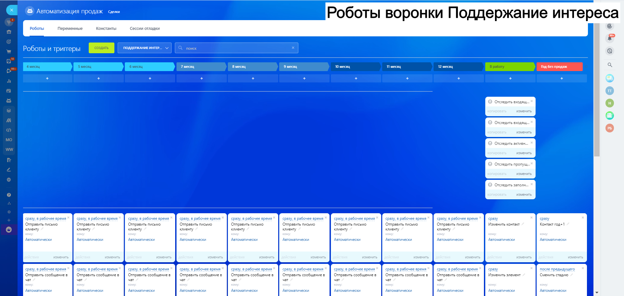Viewport: 624px width, 296px height.
Task: Click 'изменить' on 'Отследить активн...' trigger
Action: click(524, 153)
